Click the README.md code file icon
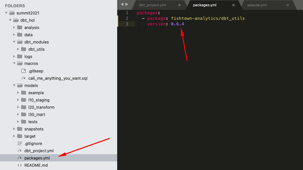Viewport: 303px width, 170px height. (x=20, y=165)
